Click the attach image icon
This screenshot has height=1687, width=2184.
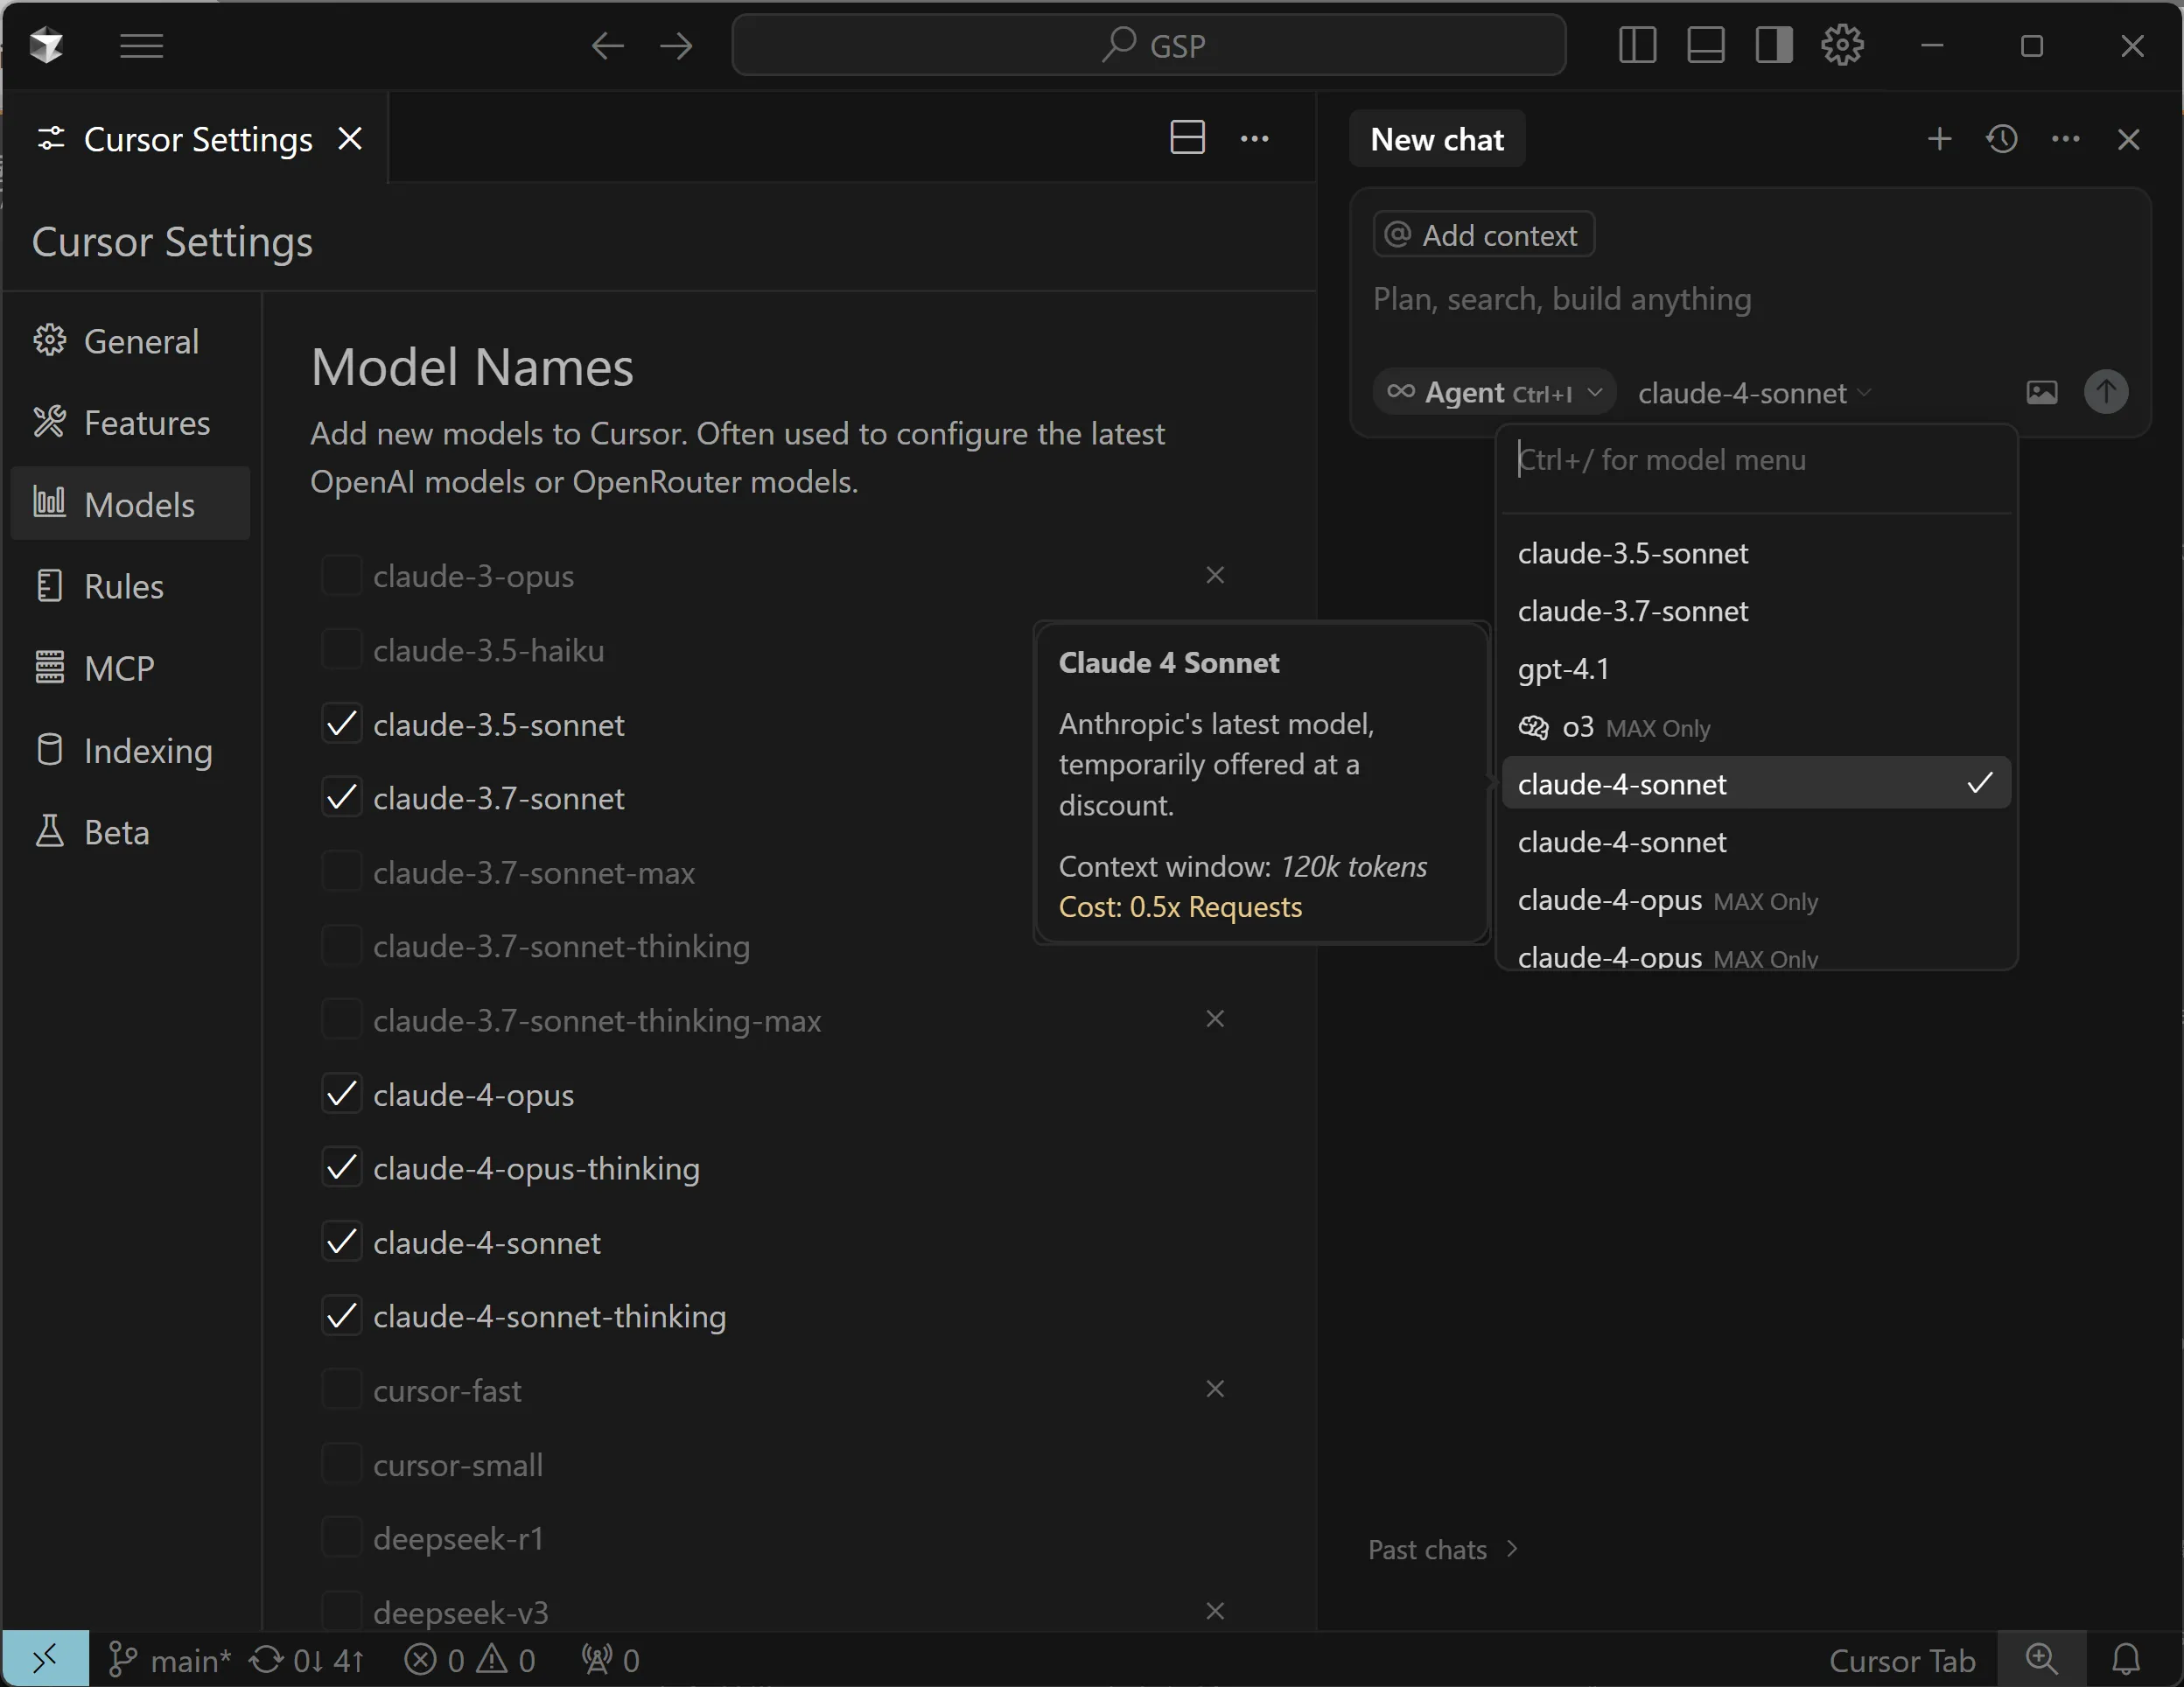tap(2041, 392)
